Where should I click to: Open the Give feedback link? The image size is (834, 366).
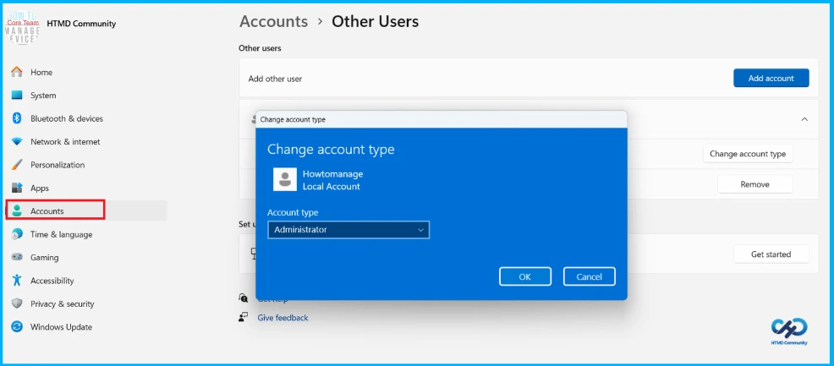[283, 318]
